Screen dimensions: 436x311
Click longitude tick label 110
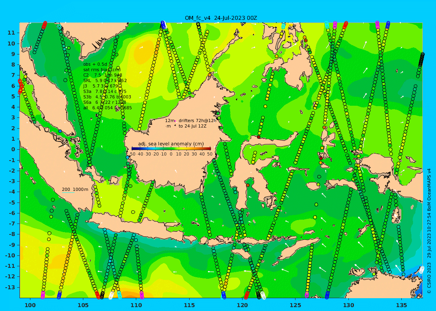[136, 305]
